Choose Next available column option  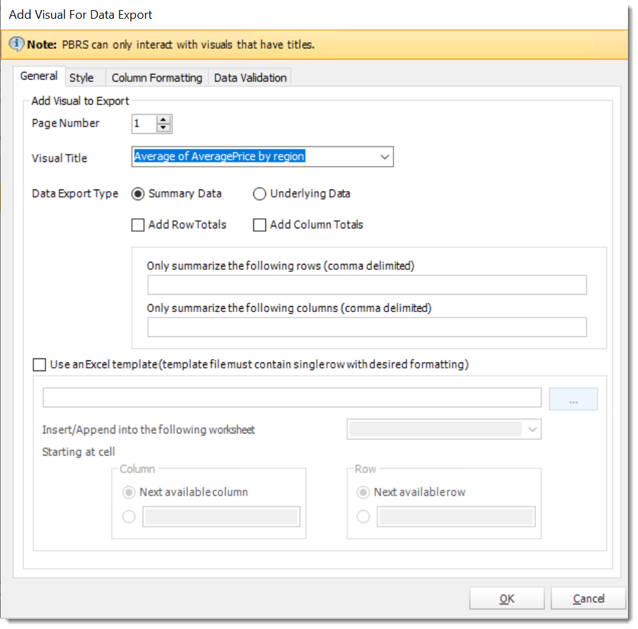pyautogui.click(x=127, y=492)
